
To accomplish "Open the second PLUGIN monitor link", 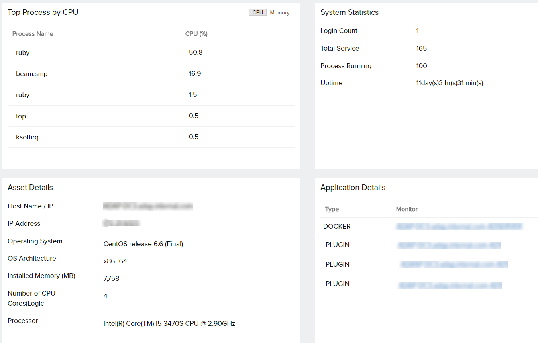I will coord(454,264).
